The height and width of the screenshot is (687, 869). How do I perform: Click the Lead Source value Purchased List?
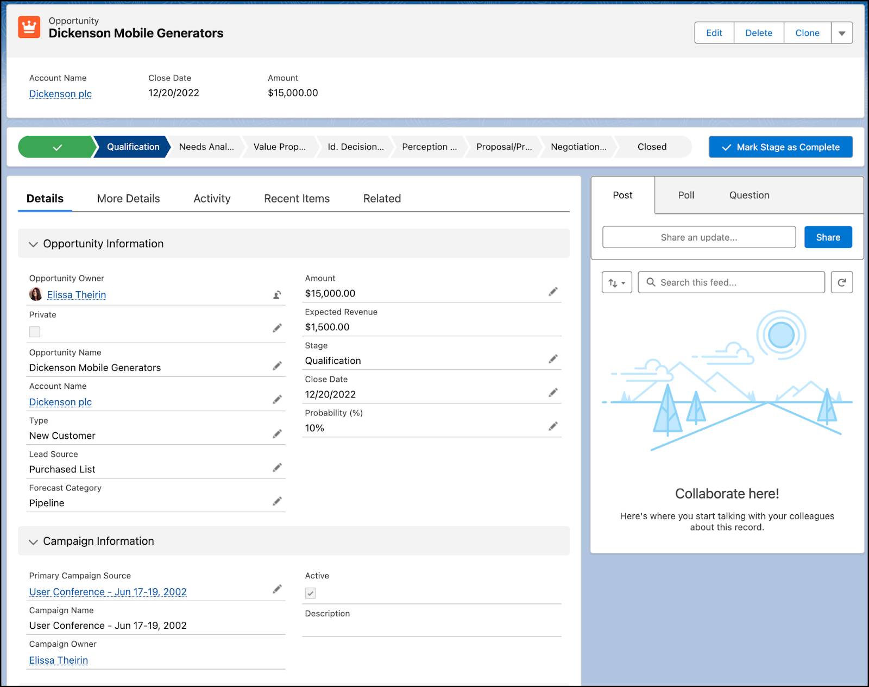point(62,469)
